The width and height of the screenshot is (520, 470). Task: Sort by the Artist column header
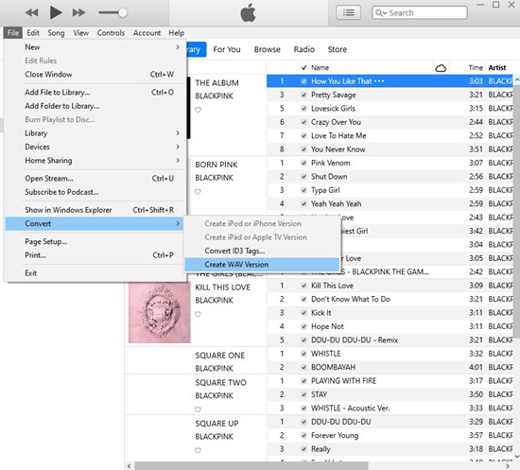tap(497, 68)
